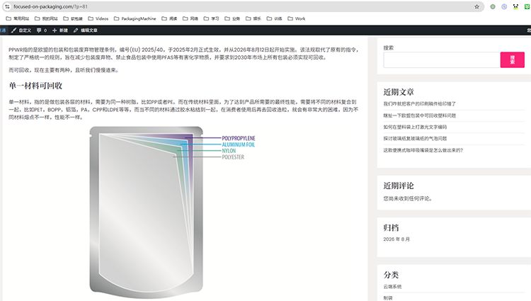Click the sidebar search input field

(x=442, y=60)
